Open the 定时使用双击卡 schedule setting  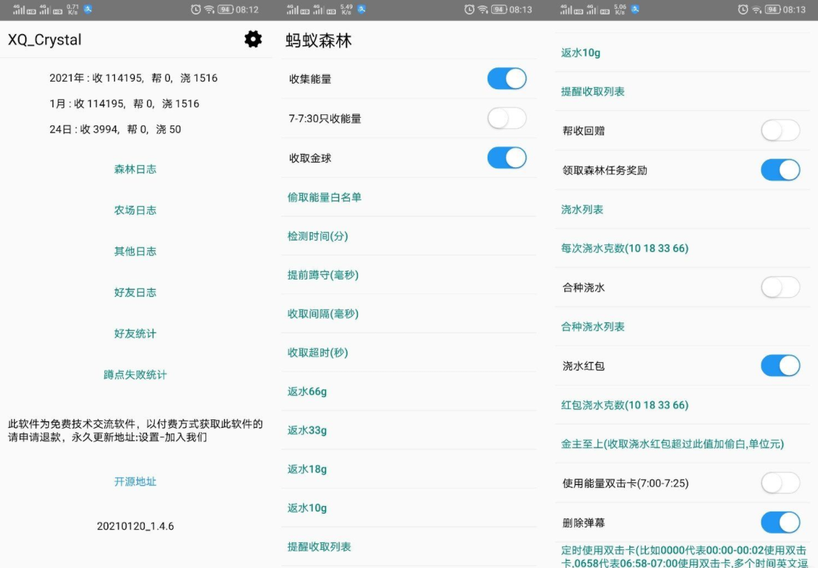coord(684,556)
